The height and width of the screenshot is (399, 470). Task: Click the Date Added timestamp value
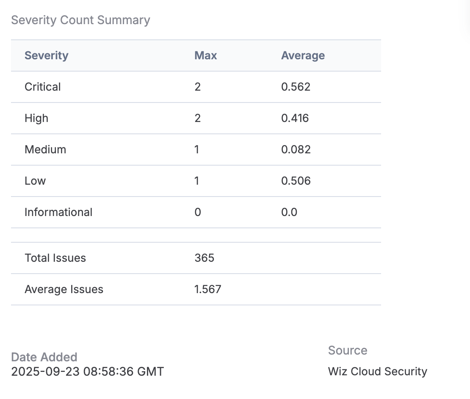[x=87, y=371]
